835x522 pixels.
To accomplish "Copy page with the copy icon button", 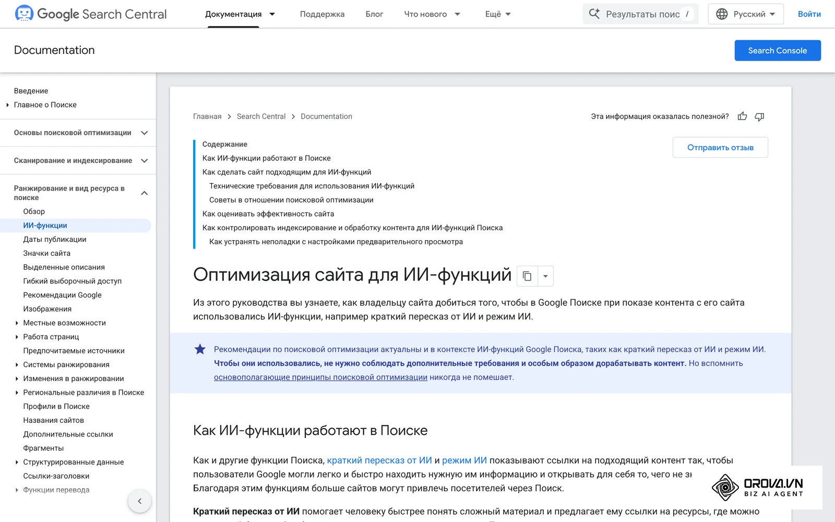I will click(x=527, y=276).
